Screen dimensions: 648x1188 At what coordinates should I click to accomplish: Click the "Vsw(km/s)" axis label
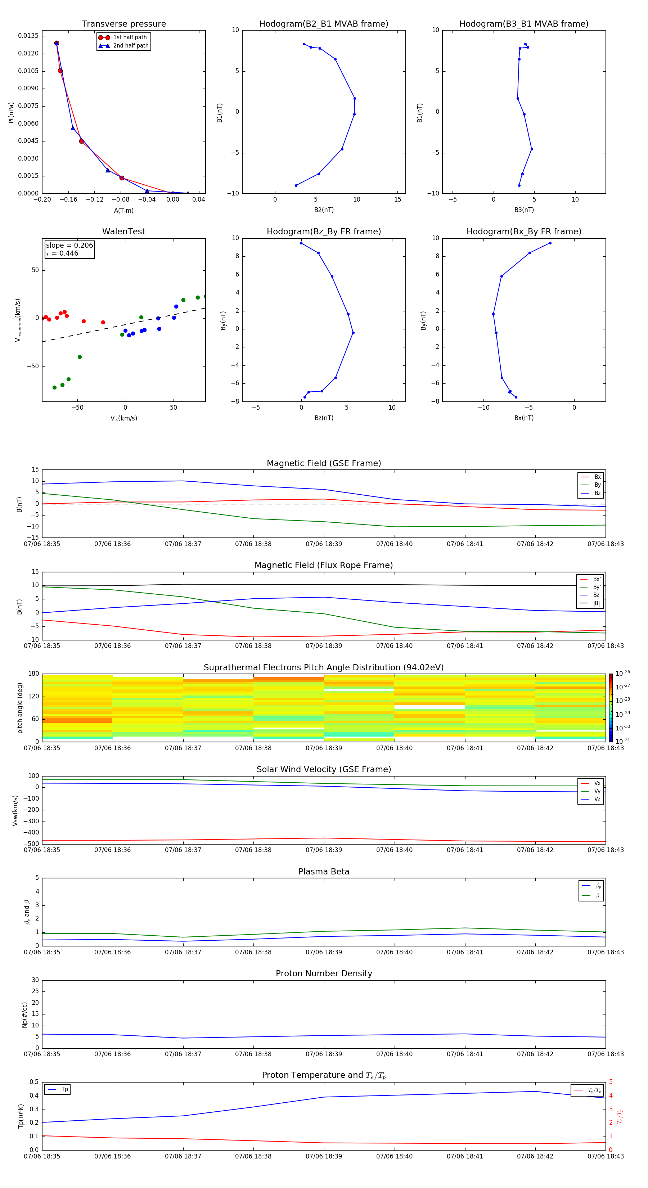click(15, 810)
